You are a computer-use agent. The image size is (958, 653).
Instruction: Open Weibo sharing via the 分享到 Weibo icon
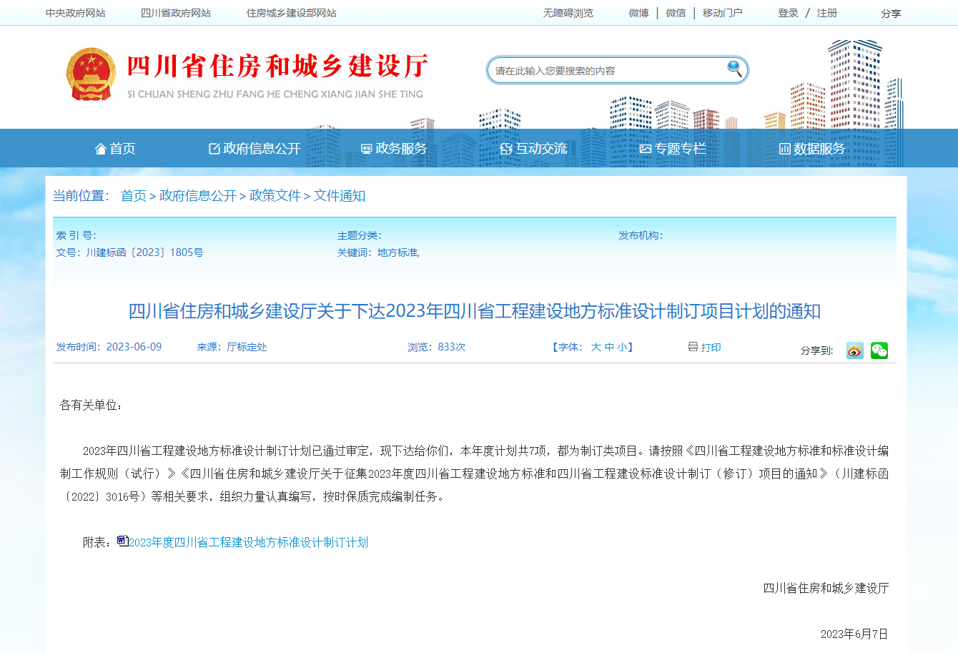click(x=854, y=350)
